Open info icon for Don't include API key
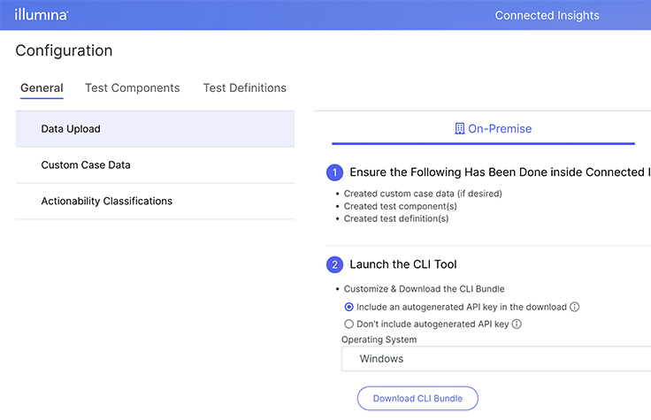Image resolution: width=651 pixels, height=420 pixels. click(517, 325)
